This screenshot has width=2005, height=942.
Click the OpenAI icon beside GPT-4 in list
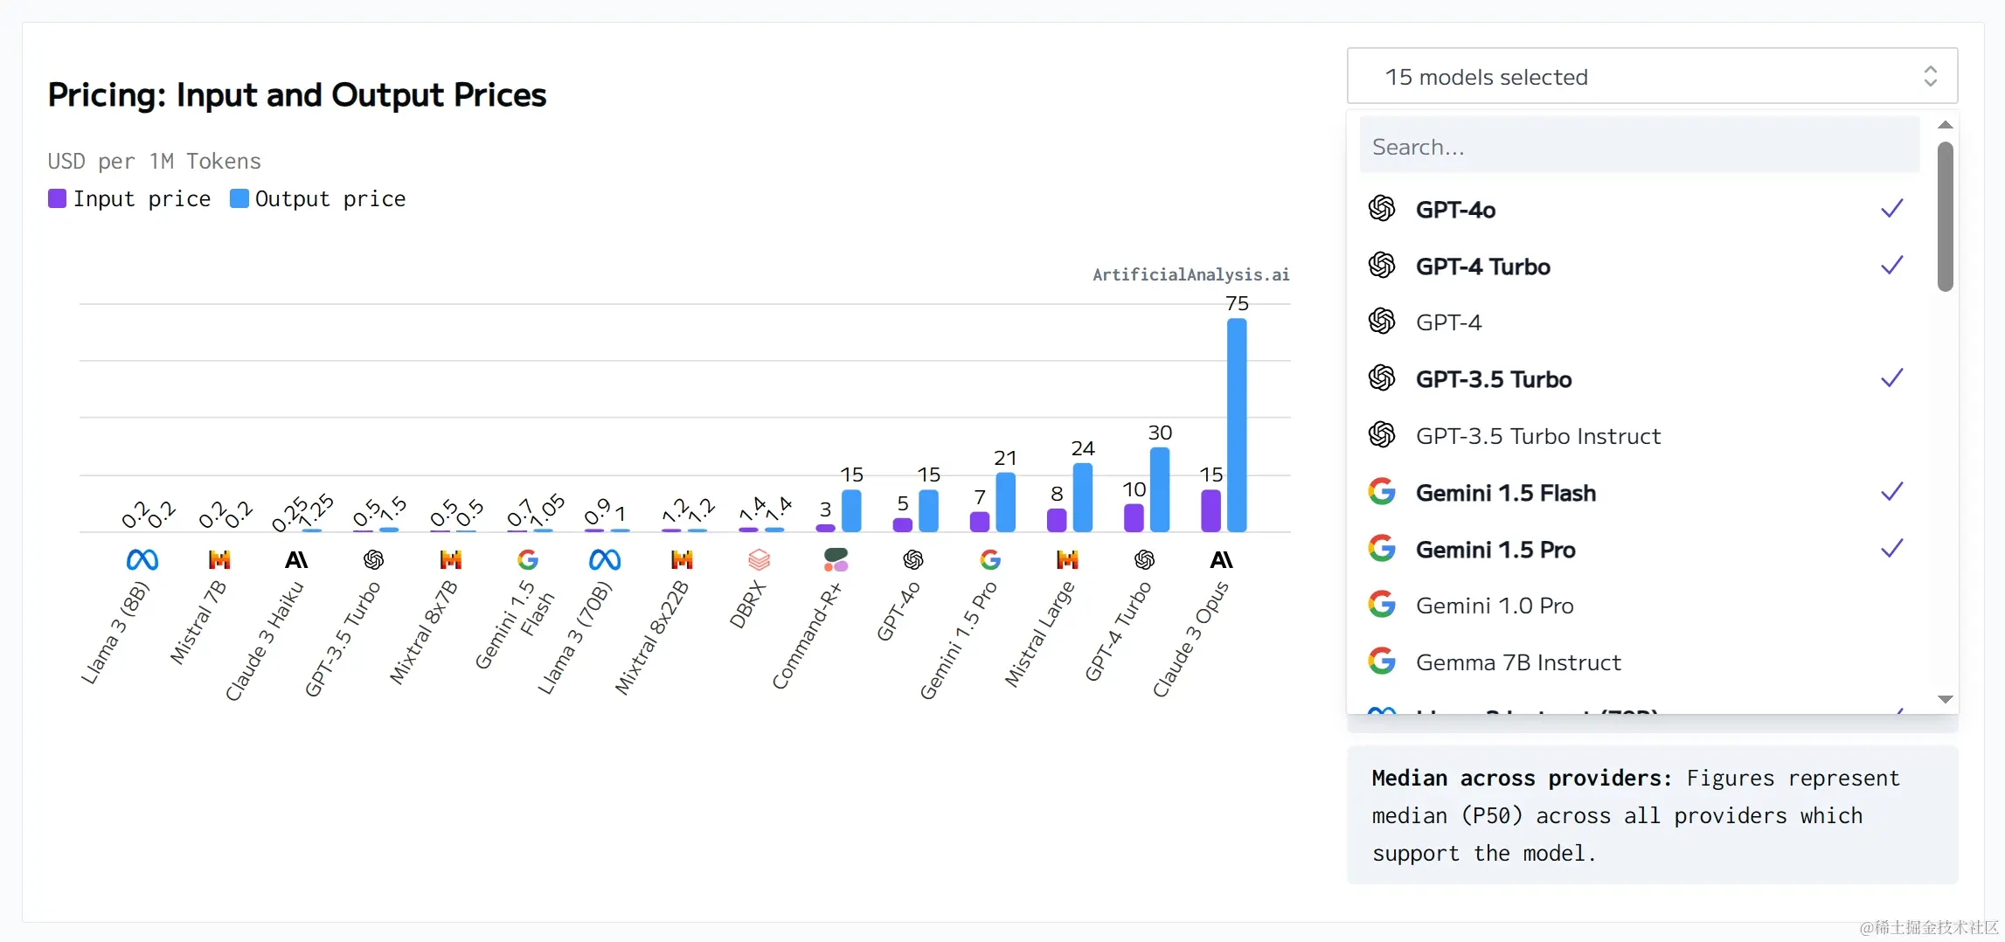pyautogui.click(x=1382, y=322)
